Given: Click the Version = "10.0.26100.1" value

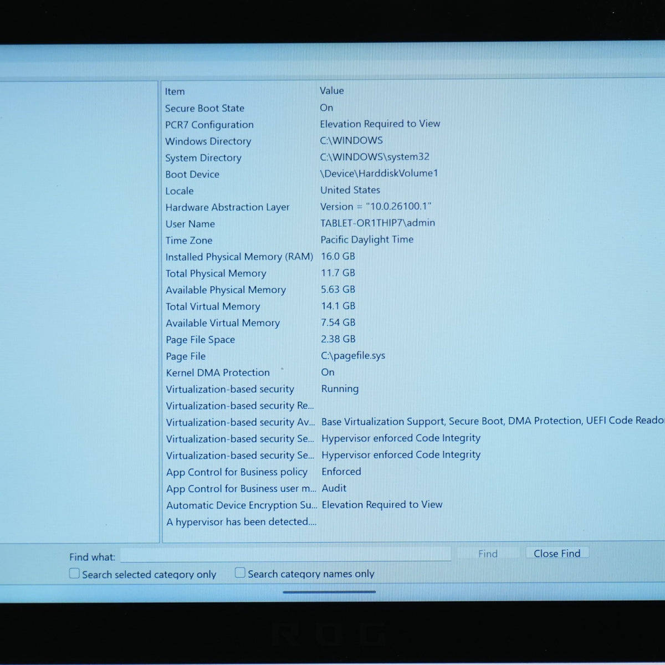Looking at the screenshot, I should (x=376, y=206).
